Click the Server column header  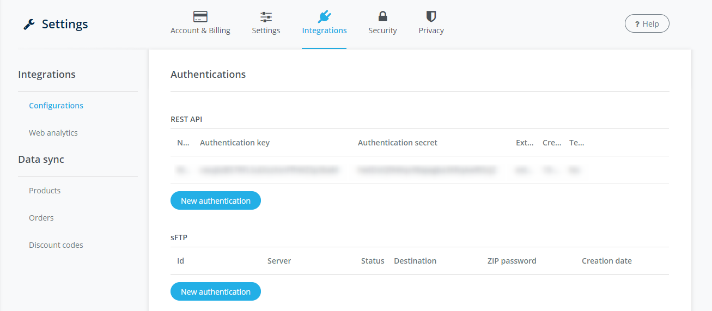[279, 261]
